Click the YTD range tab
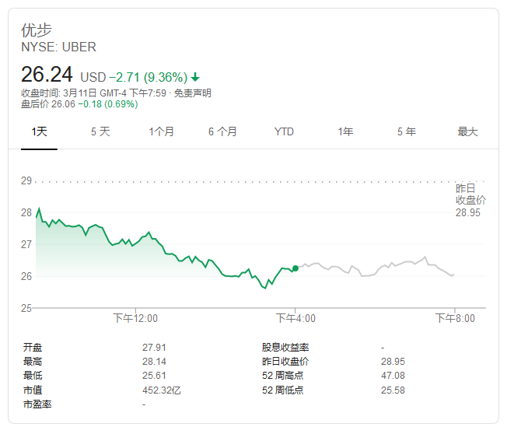Viewport: 507px width, 434px height. coord(284,131)
